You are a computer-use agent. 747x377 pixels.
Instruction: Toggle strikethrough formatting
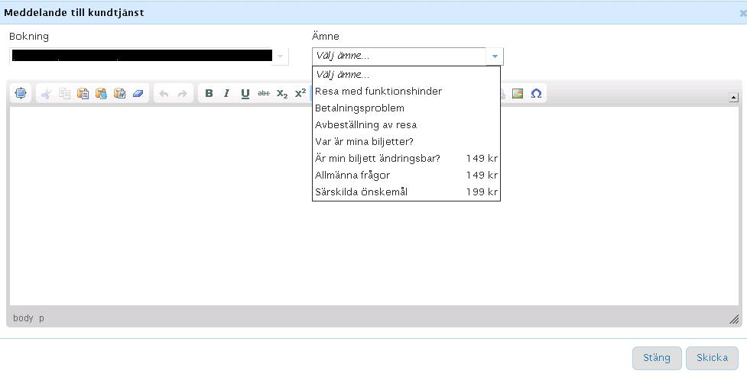(x=264, y=93)
